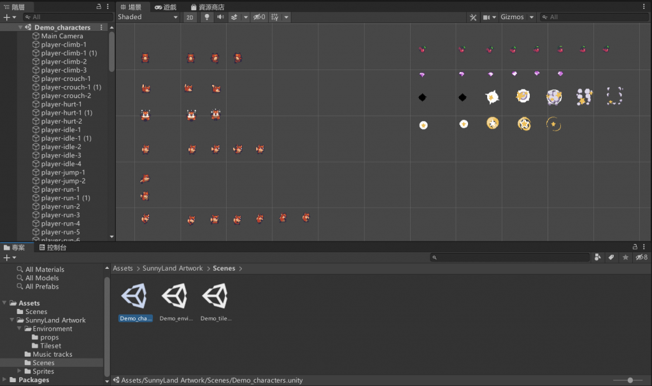Viewport: 652px width, 386px height.
Task: Collapse the Assets folder tree
Action: 4,303
